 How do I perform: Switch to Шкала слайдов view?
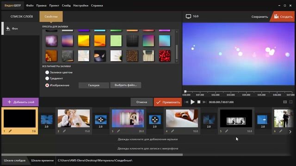14,160
